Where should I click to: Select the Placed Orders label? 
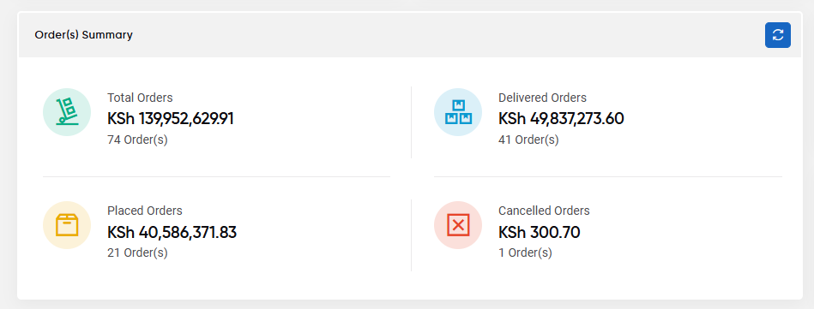point(145,211)
